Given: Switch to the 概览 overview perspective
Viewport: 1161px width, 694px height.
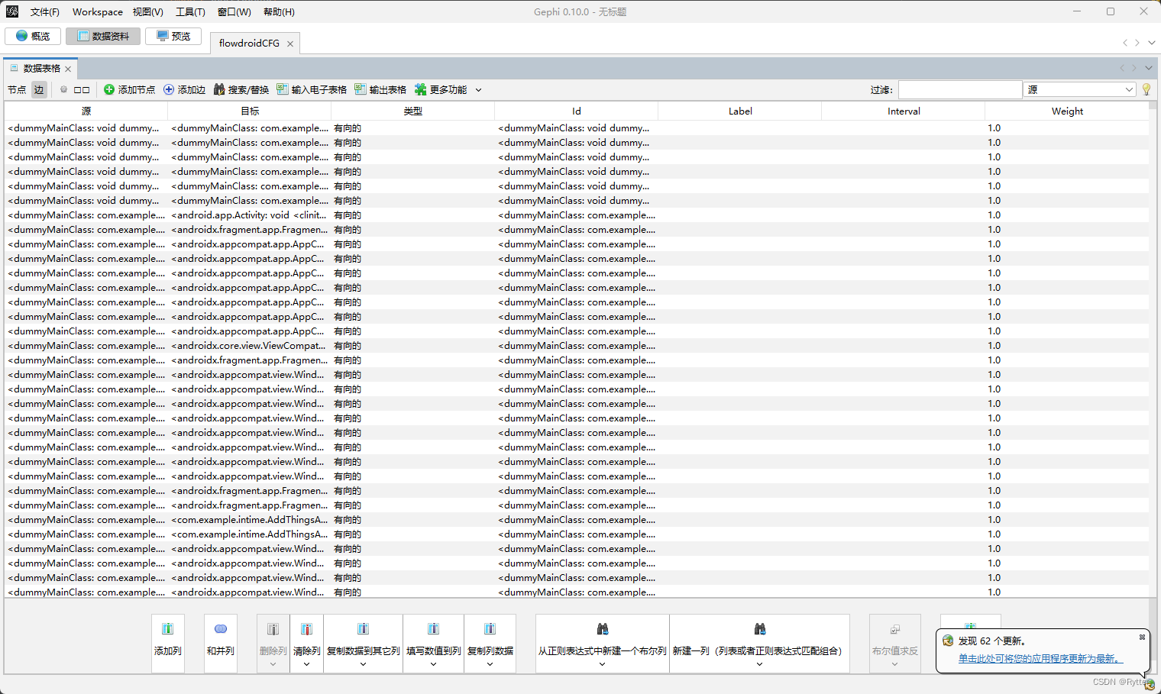Looking at the screenshot, I should pos(33,36).
